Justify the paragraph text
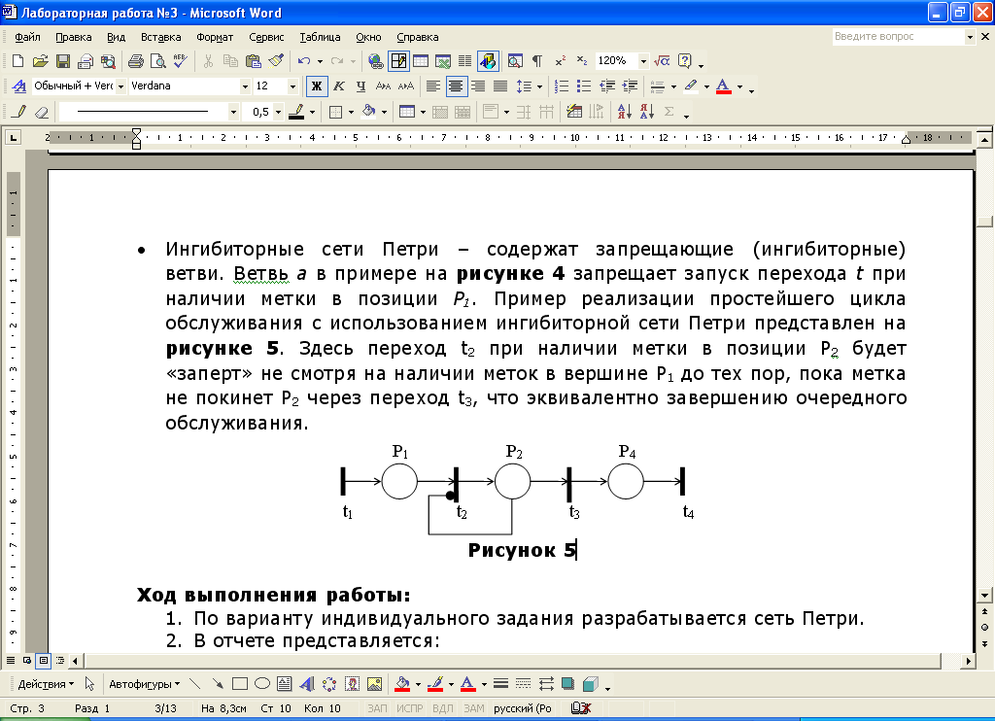The height and width of the screenshot is (721, 995). (500, 86)
